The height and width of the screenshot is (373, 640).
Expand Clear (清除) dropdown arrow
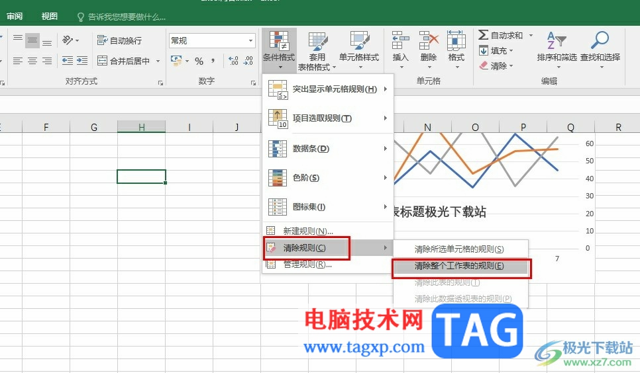click(511, 65)
